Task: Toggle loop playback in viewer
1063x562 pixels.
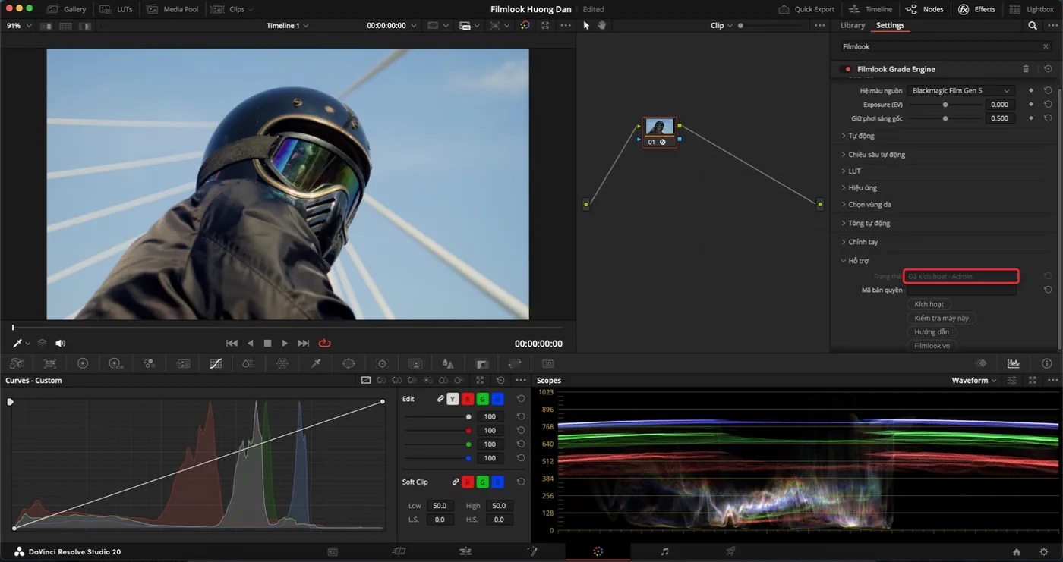Action: coord(325,344)
